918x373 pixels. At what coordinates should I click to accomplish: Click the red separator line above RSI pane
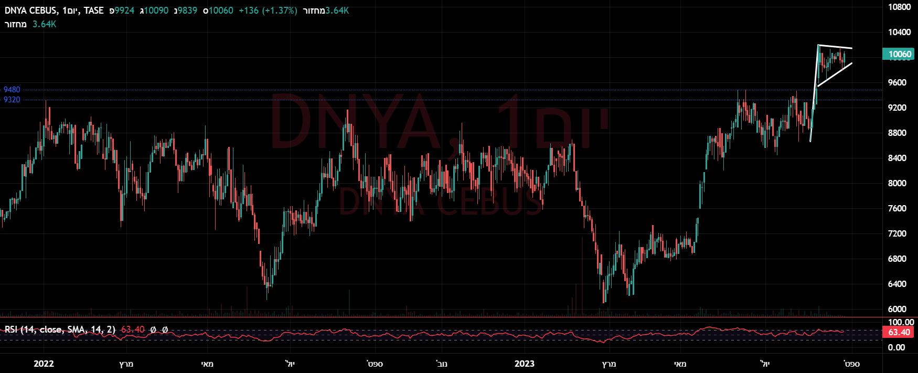(441, 317)
